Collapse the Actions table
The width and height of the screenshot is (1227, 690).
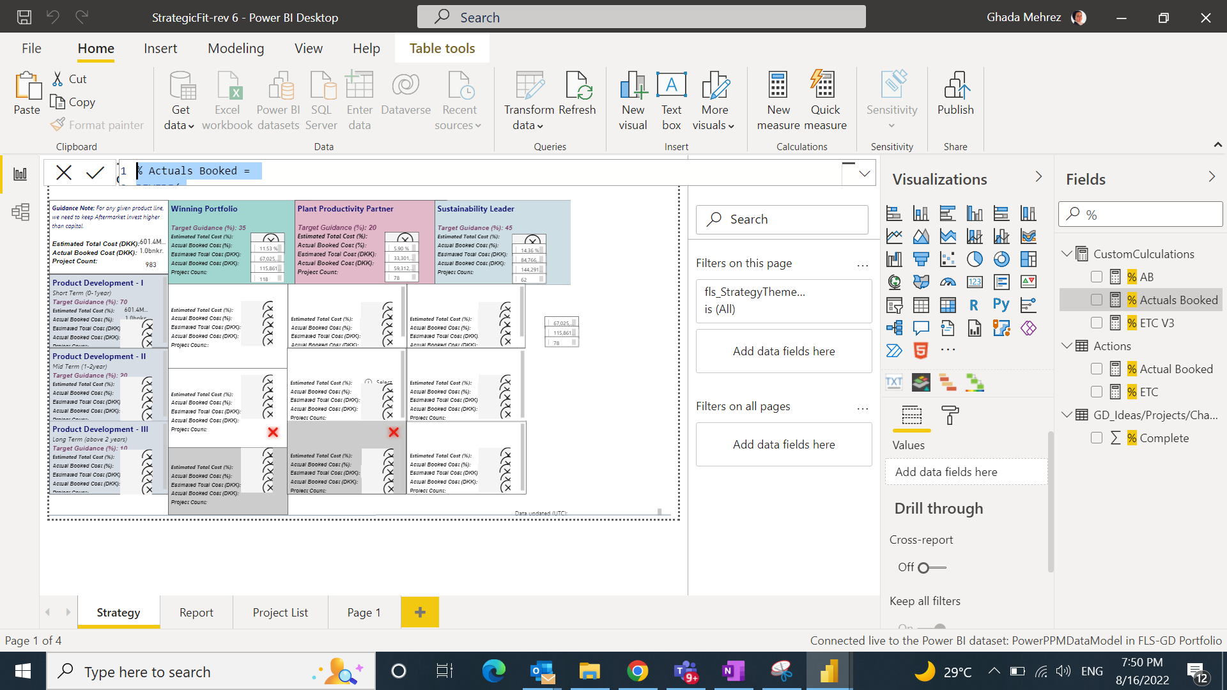[x=1066, y=346]
